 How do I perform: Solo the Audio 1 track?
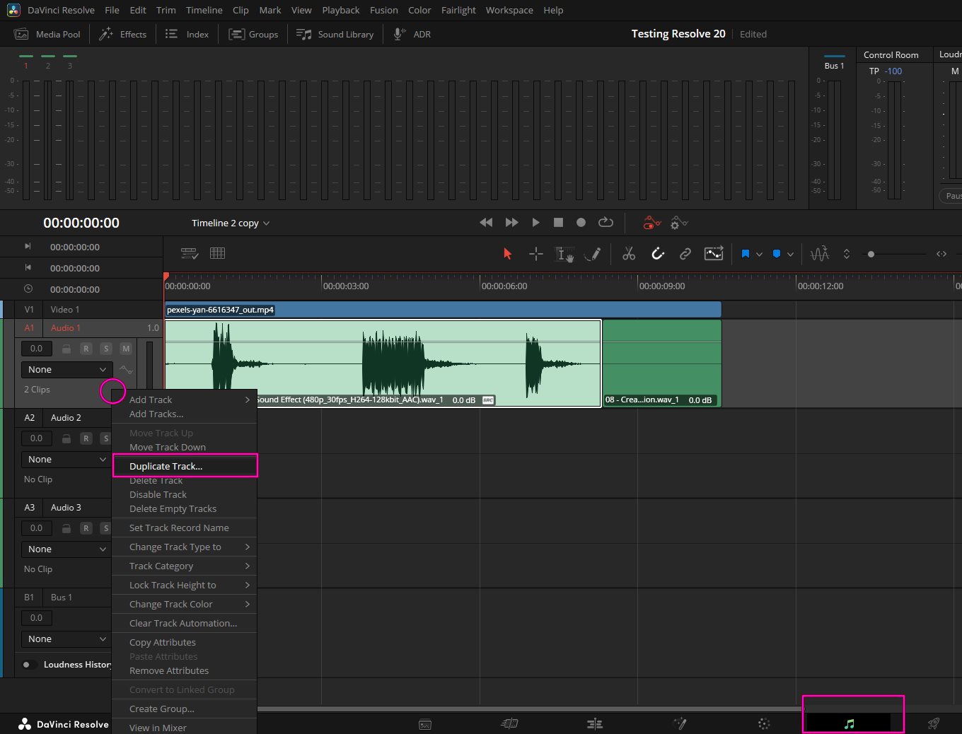click(106, 349)
